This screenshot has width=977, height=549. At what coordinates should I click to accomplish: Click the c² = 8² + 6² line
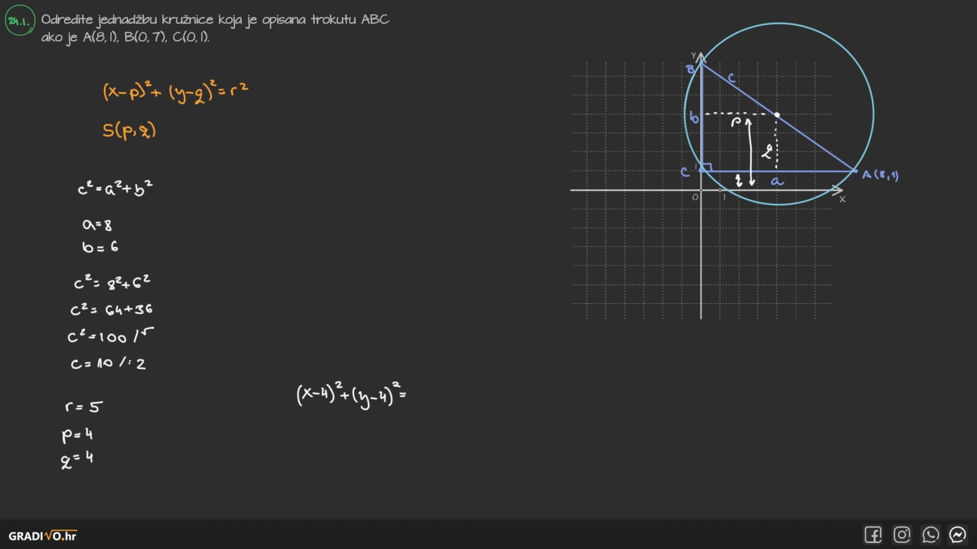112,282
